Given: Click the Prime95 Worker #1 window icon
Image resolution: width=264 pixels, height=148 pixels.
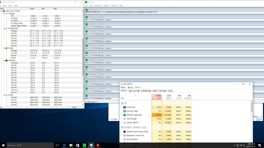Looking at the screenshot, I should [x=87, y=17].
